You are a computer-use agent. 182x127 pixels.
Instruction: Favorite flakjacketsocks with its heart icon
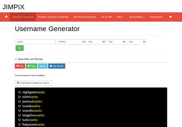(19, 124)
